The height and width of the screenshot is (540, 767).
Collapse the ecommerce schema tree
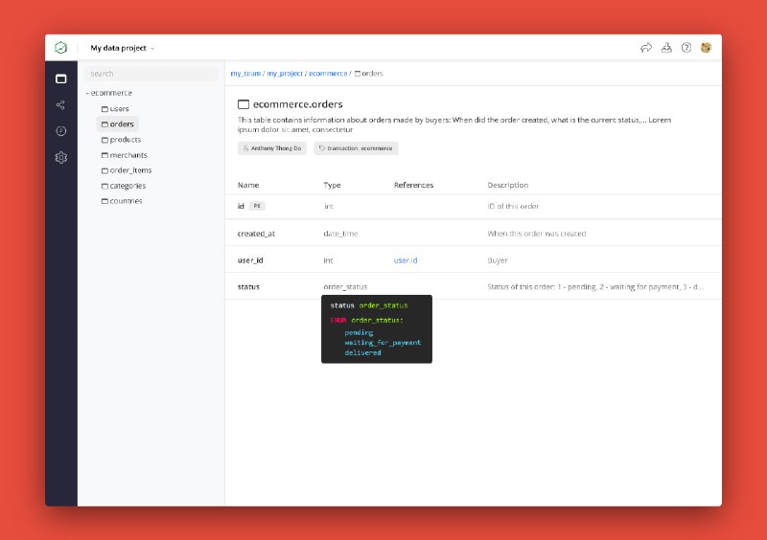click(87, 93)
